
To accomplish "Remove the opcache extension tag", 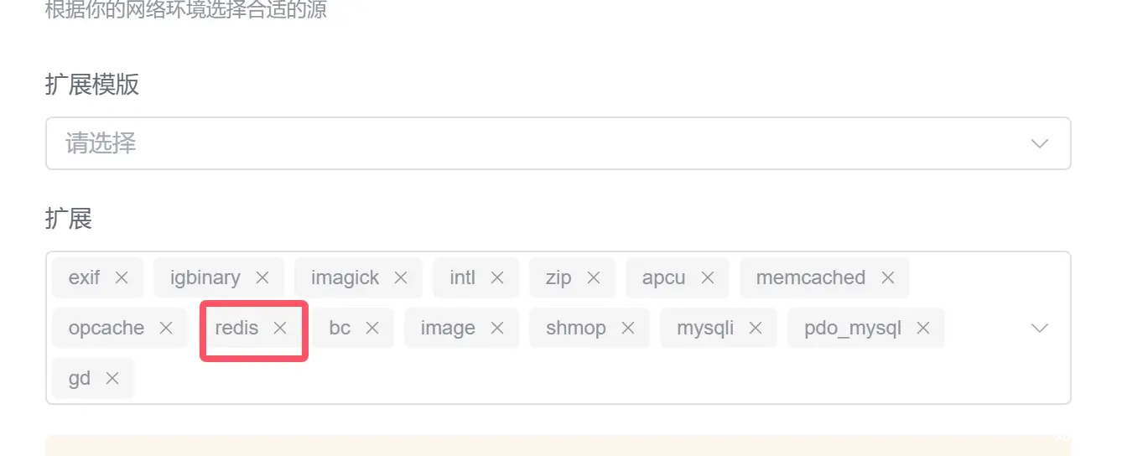I will click(166, 328).
